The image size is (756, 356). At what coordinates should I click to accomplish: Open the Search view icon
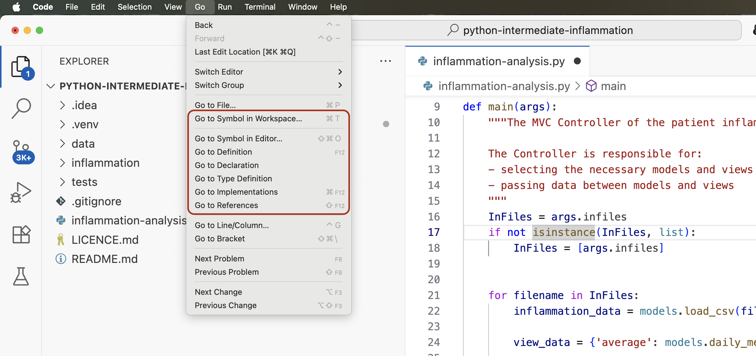point(21,109)
